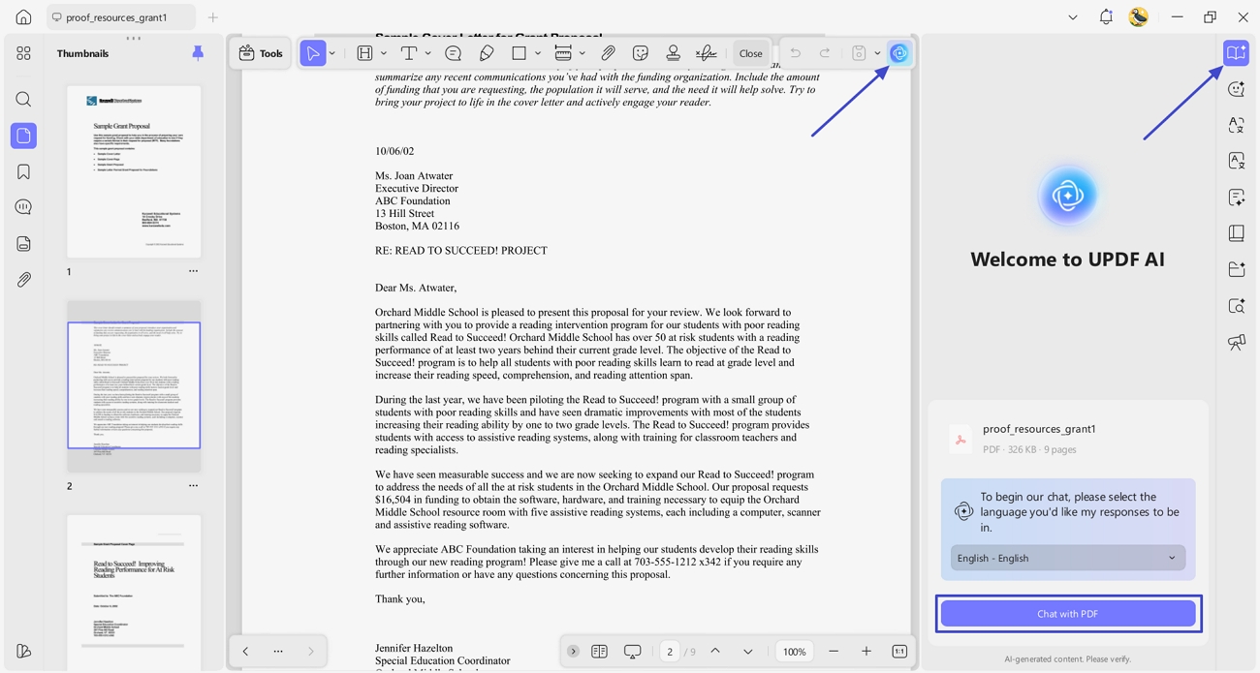Go back with previous view arrow

(x=245, y=652)
